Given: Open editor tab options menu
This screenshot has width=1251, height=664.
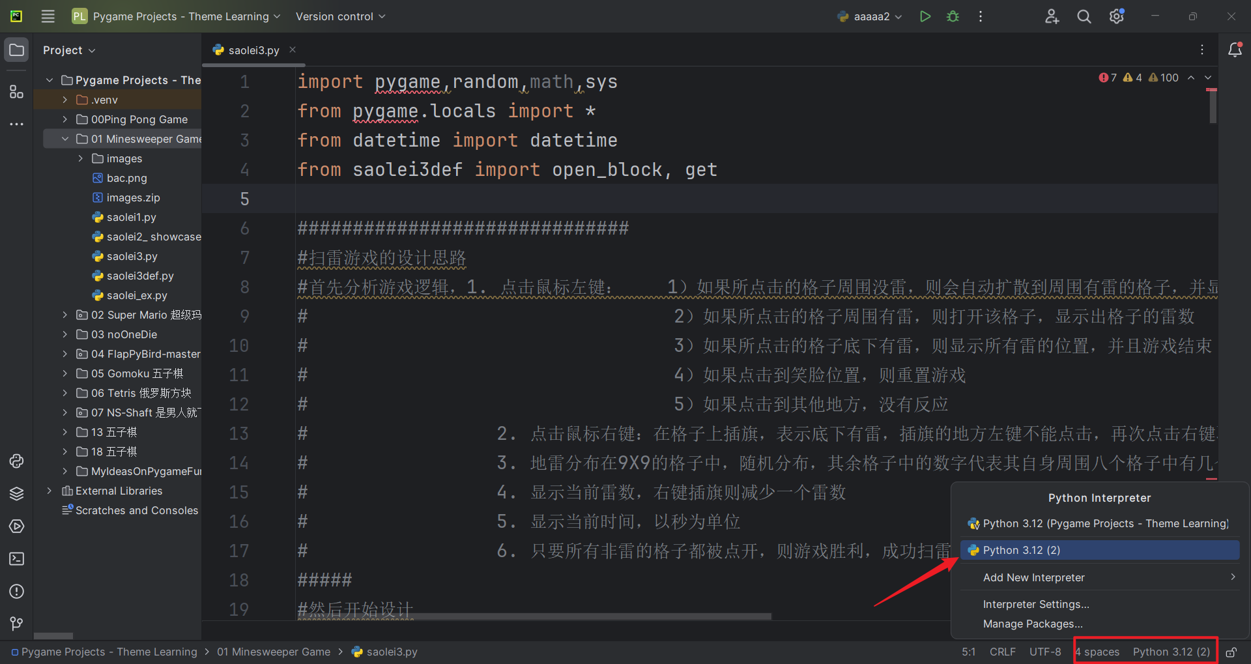Looking at the screenshot, I should (x=1202, y=50).
